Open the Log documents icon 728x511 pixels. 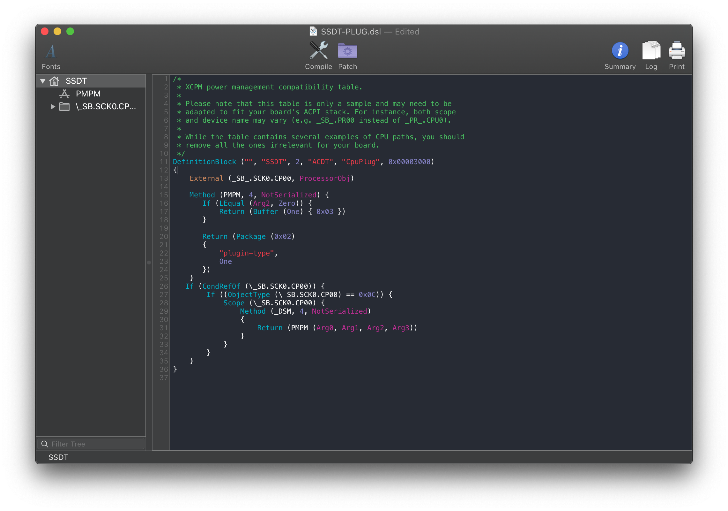click(651, 51)
